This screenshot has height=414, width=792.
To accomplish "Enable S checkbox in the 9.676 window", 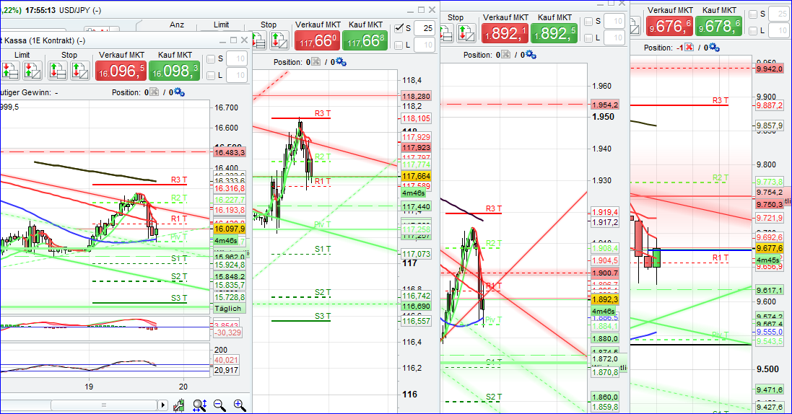I will [753, 14].
